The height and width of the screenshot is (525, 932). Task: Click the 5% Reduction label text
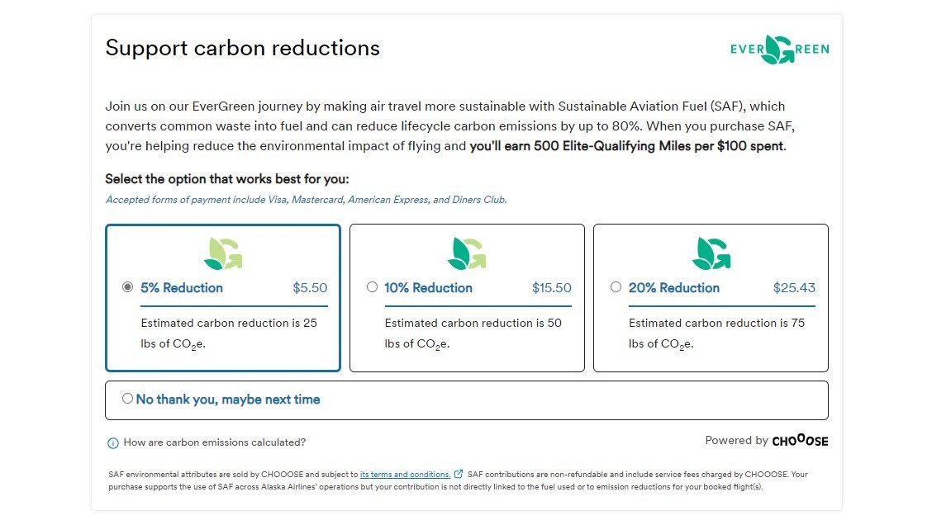click(182, 288)
